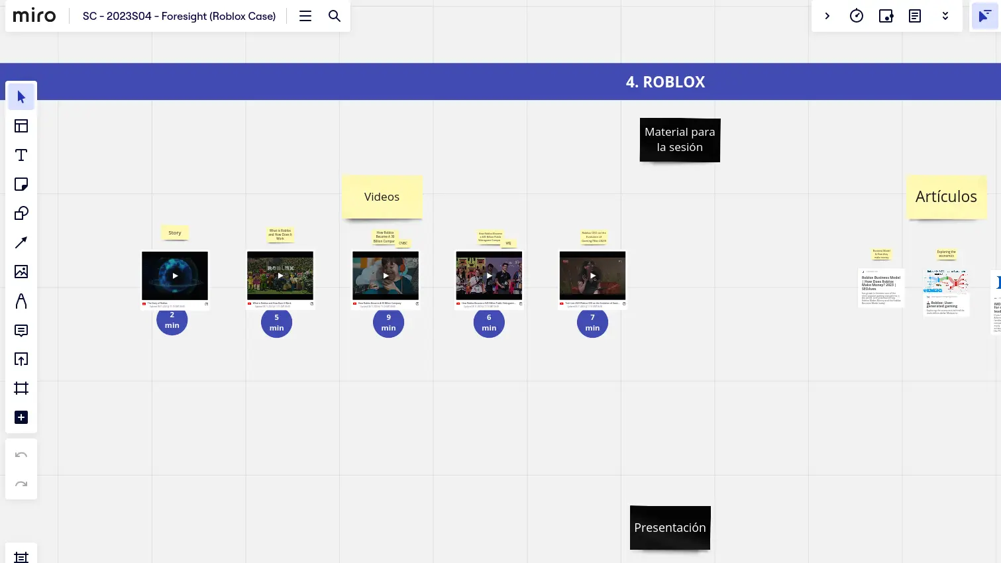This screenshot has width=1001, height=563.
Task: Open the Voting sticky dot tool
Action: pos(886,16)
